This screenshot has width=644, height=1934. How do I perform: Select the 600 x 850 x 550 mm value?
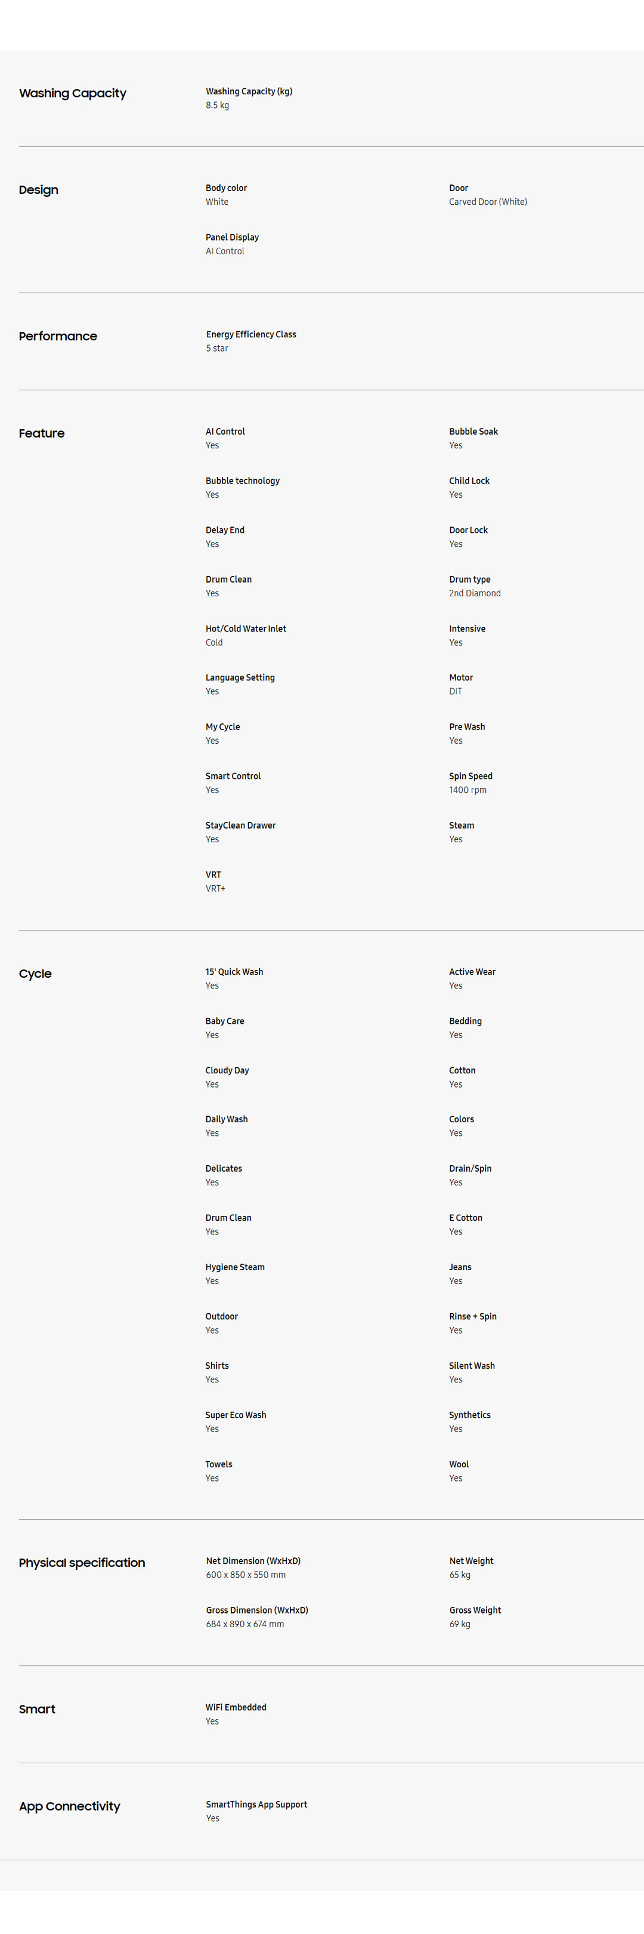tap(245, 1575)
